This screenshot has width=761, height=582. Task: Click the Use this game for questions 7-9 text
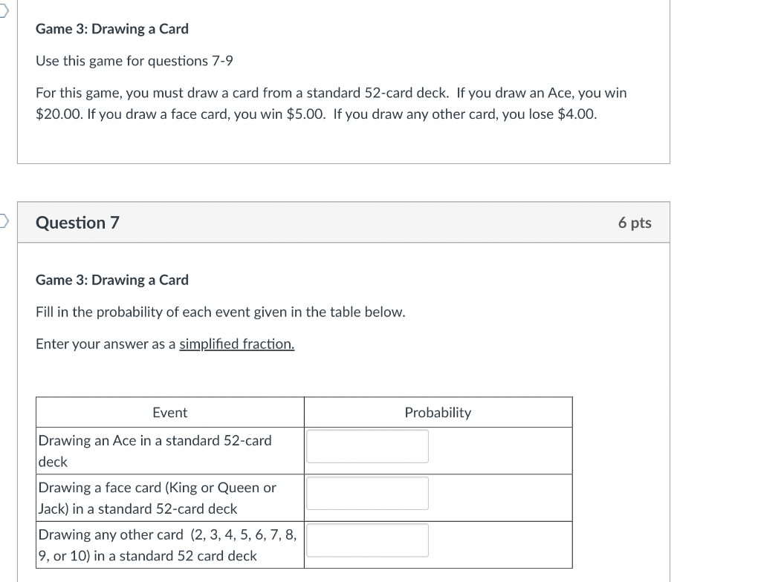pos(134,60)
